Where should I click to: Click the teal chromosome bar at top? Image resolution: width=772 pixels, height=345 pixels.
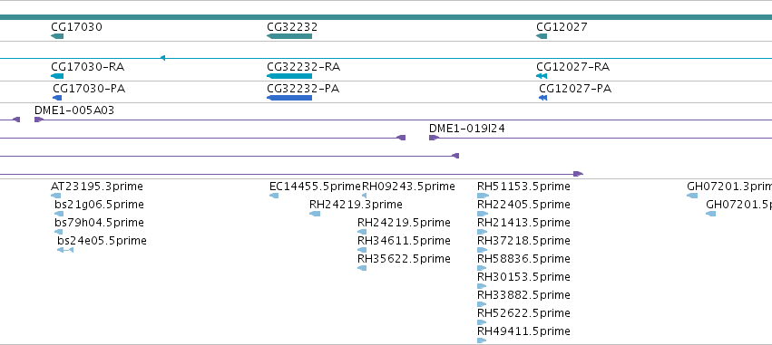point(386,17)
